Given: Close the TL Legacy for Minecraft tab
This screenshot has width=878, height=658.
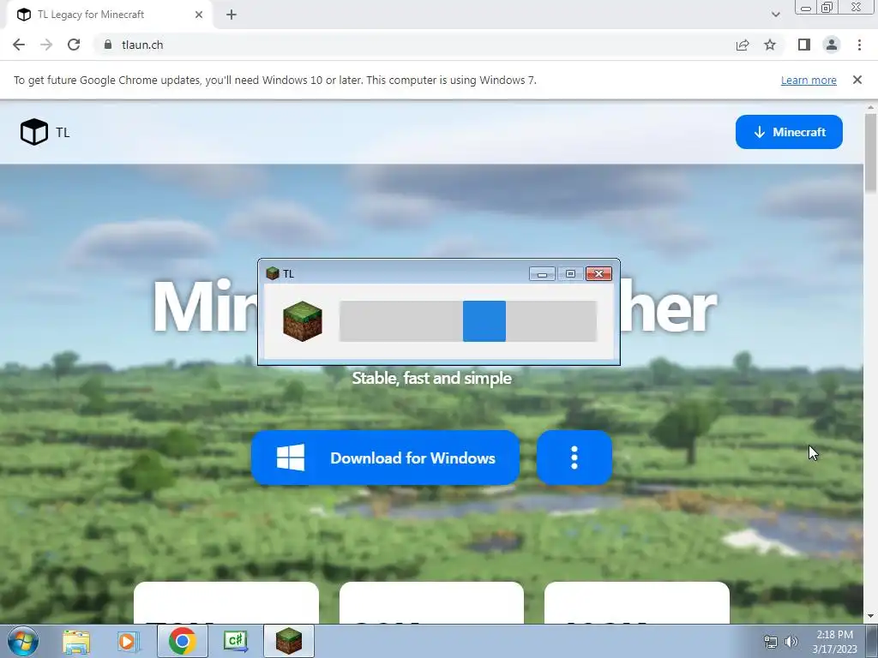Looking at the screenshot, I should click(x=199, y=15).
